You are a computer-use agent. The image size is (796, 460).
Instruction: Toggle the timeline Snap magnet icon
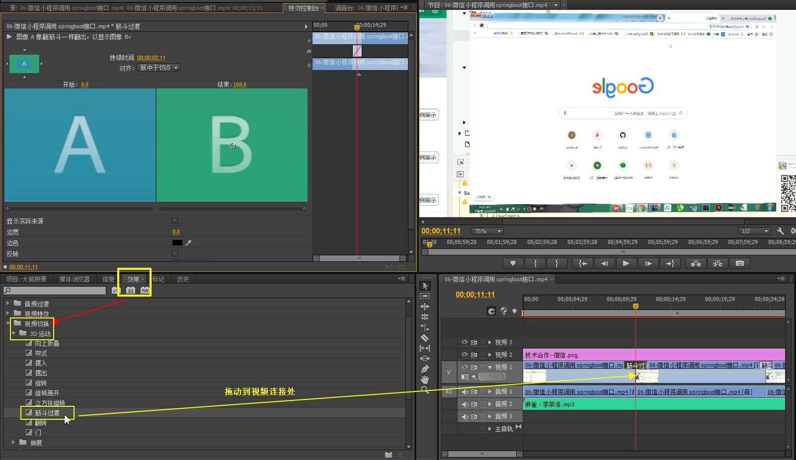pyautogui.click(x=491, y=311)
